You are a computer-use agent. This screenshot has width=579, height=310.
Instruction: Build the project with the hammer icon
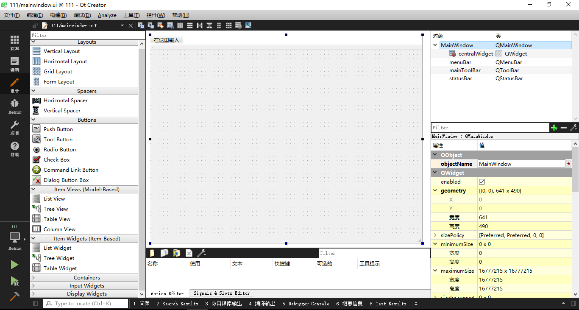click(14, 296)
